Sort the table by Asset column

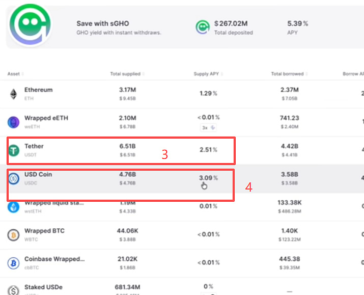tap(15, 74)
